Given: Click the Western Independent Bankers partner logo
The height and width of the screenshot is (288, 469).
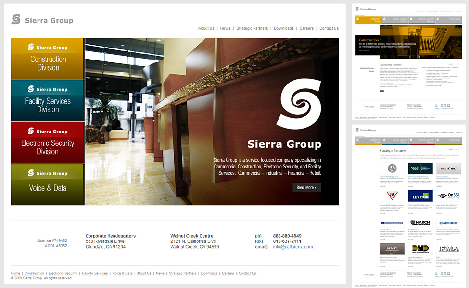Looking at the screenshot, I should (x=420, y=168).
